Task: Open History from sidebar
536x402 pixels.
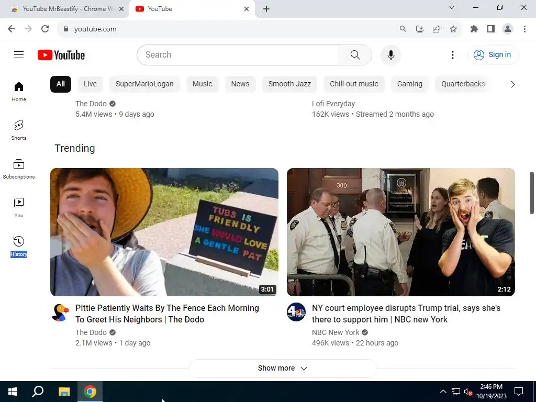Action: [x=19, y=246]
